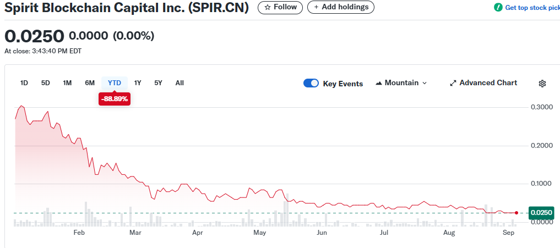Image resolution: width=560 pixels, height=248 pixels.
Task: Click the Apr x-axis label
Action: click(x=198, y=233)
